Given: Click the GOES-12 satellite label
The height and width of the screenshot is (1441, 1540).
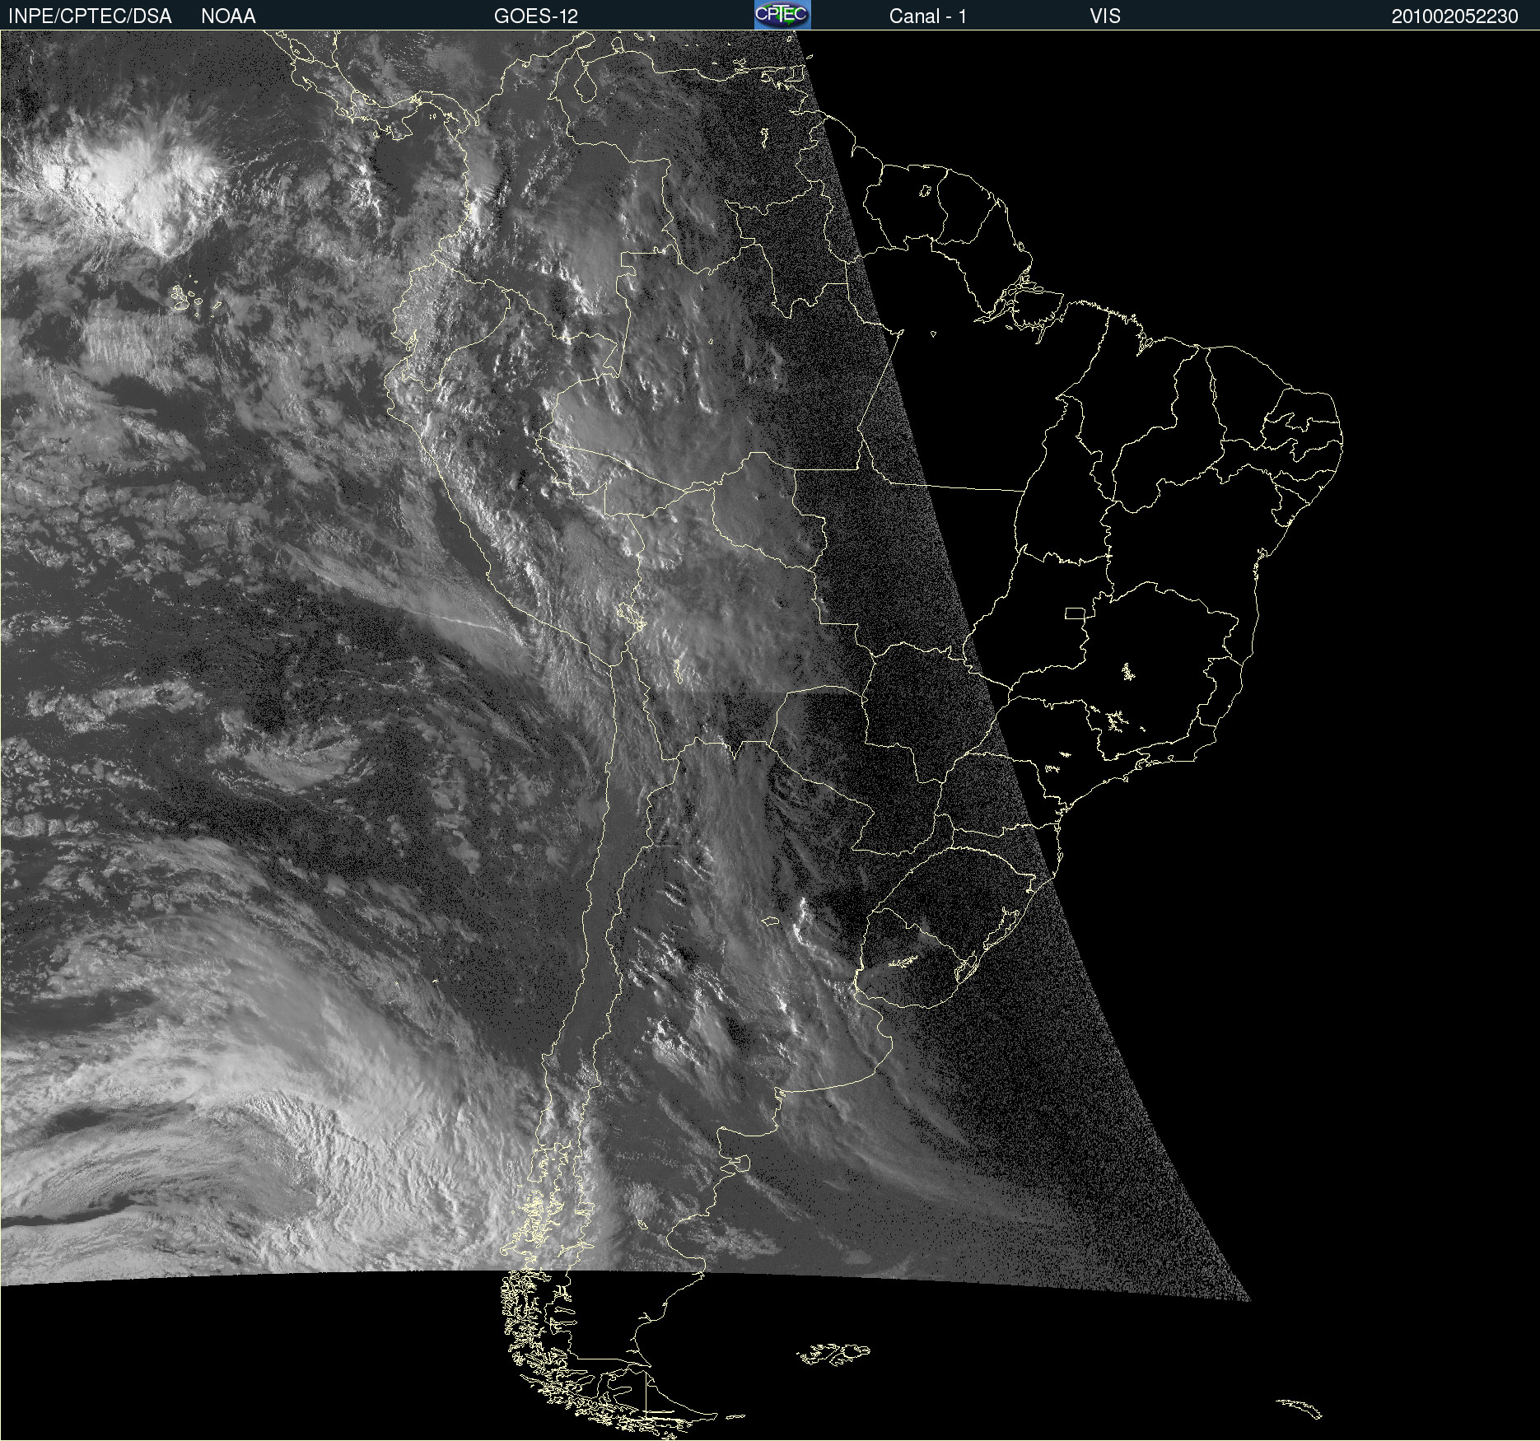Looking at the screenshot, I should 536,16.
